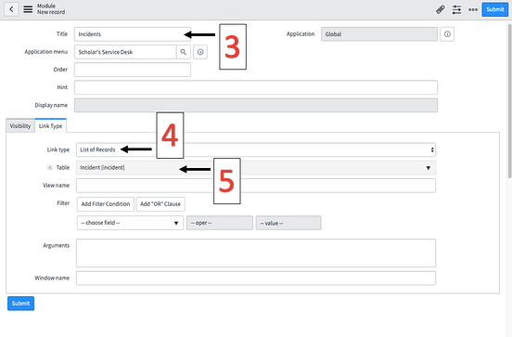Click Add Filter Condition button

tap(106, 204)
